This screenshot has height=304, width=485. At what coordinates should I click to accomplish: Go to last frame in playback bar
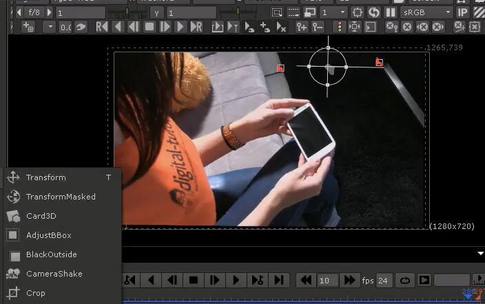[279, 280]
